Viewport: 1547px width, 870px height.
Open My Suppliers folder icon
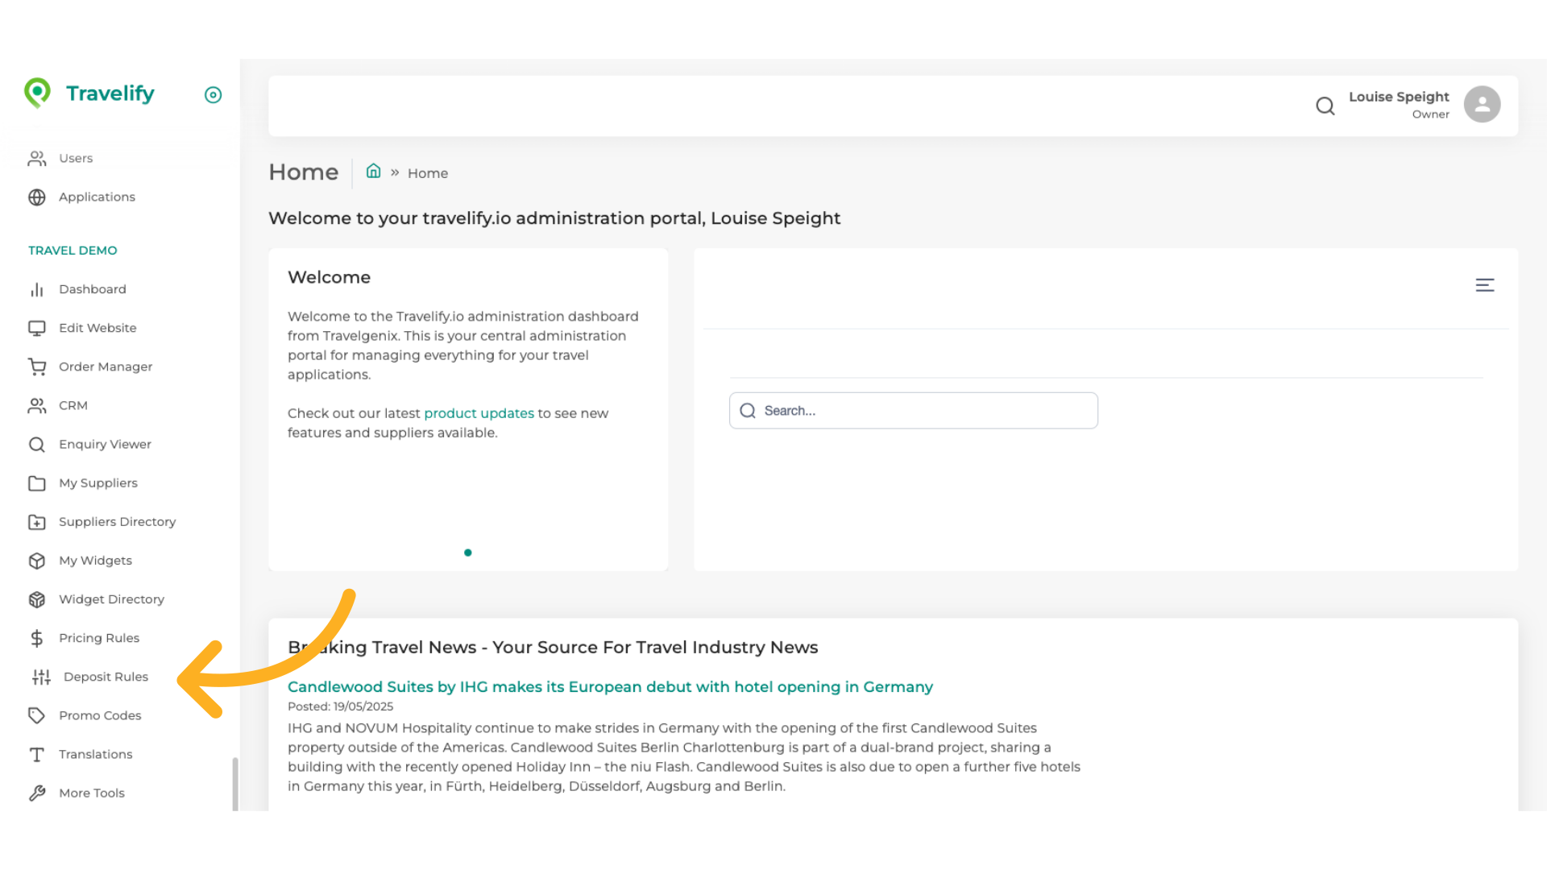(37, 483)
